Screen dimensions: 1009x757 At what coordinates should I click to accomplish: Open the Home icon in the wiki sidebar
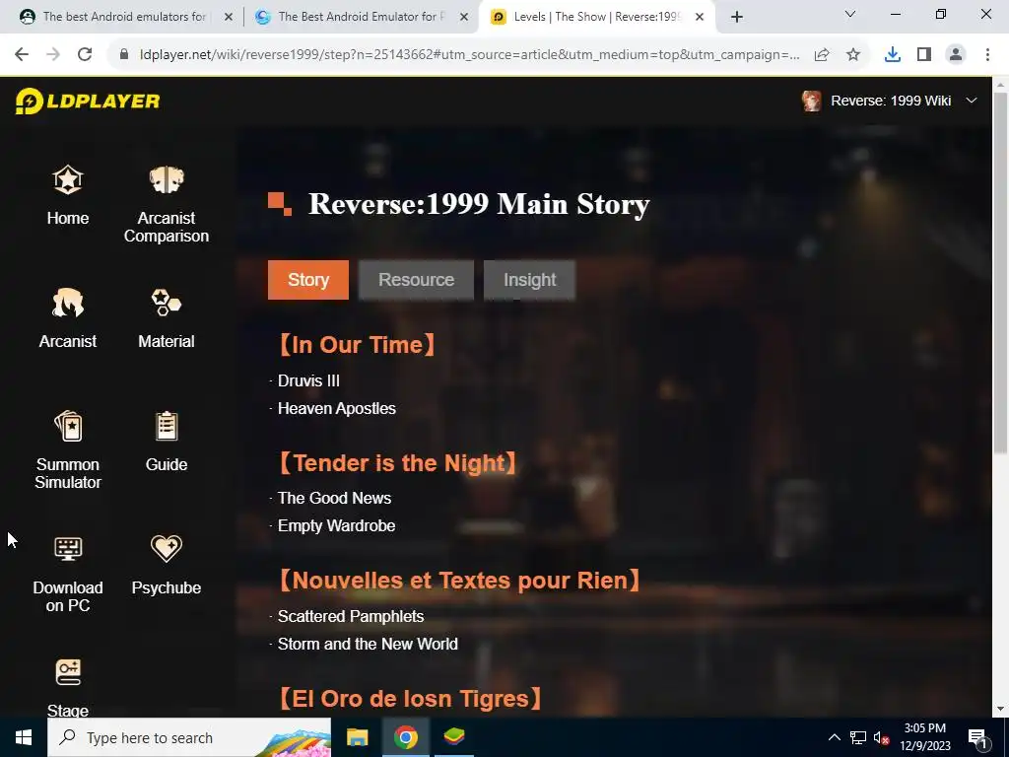(x=68, y=179)
